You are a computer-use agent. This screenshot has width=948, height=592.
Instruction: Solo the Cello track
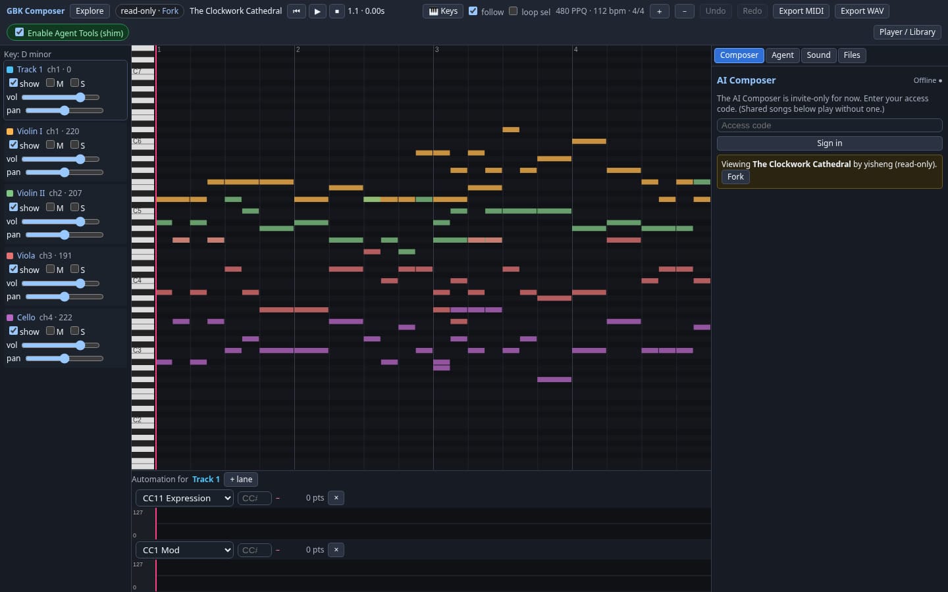point(74,331)
